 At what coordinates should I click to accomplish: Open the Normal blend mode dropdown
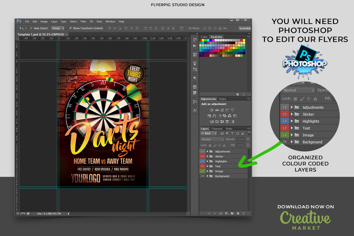(212, 139)
